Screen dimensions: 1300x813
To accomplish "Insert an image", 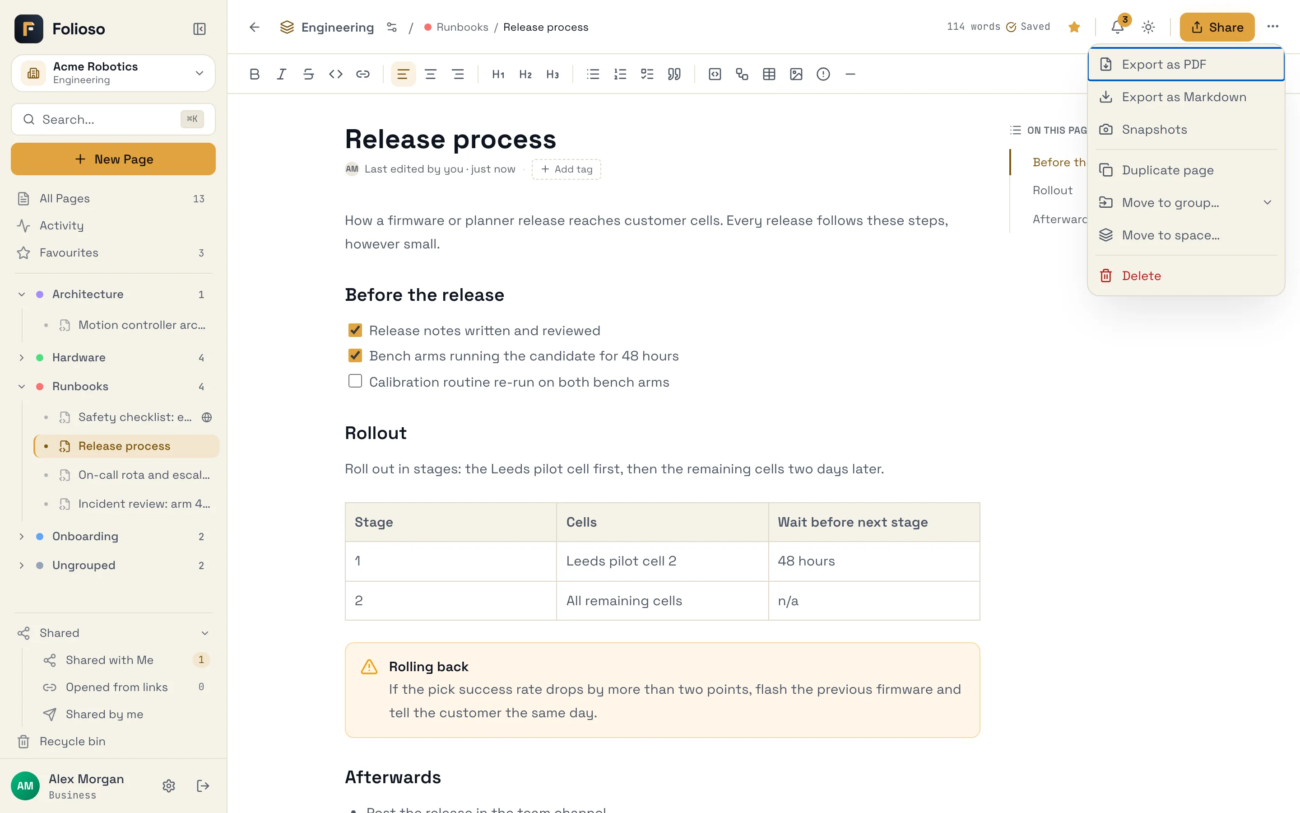I will pyautogui.click(x=796, y=74).
